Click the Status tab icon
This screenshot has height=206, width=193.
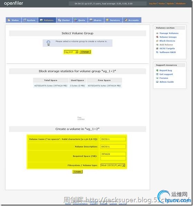(x=9, y=20)
